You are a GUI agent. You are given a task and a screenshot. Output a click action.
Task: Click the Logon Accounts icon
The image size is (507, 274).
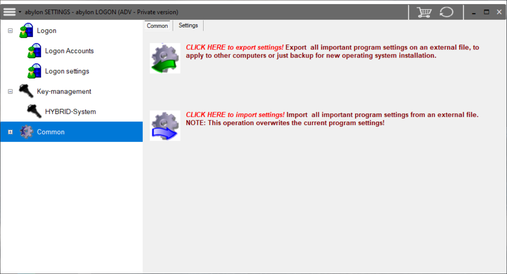point(35,51)
